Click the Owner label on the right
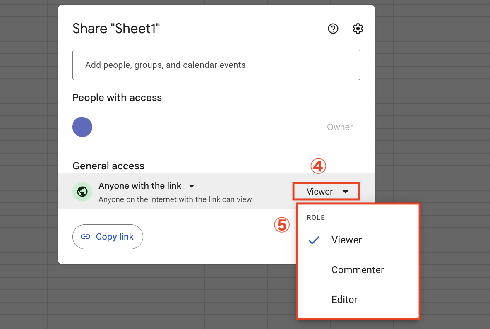 tap(340, 127)
